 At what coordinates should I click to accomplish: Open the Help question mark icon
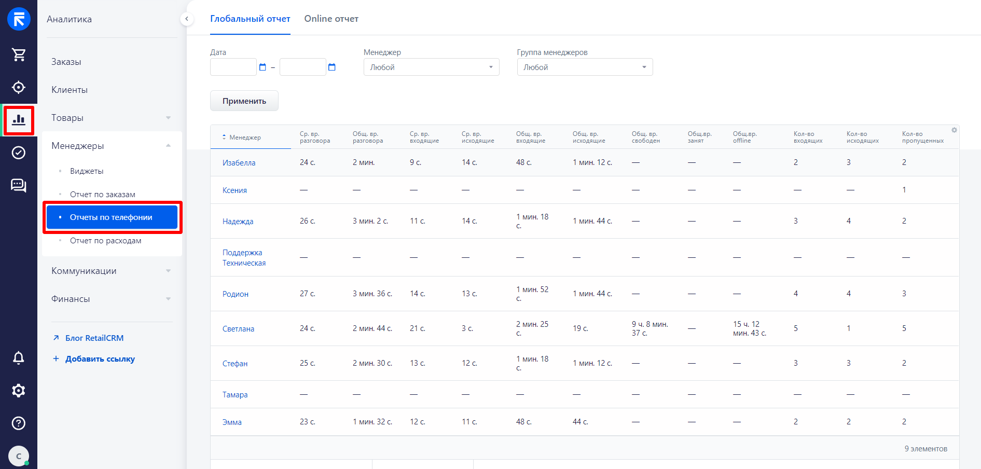pyautogui.click(x=19, y=423)
